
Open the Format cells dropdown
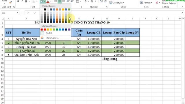click(x=146, y=3)
